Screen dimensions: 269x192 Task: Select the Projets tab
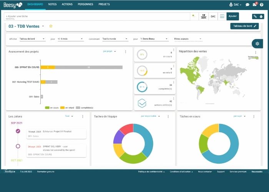coord(104,4)
